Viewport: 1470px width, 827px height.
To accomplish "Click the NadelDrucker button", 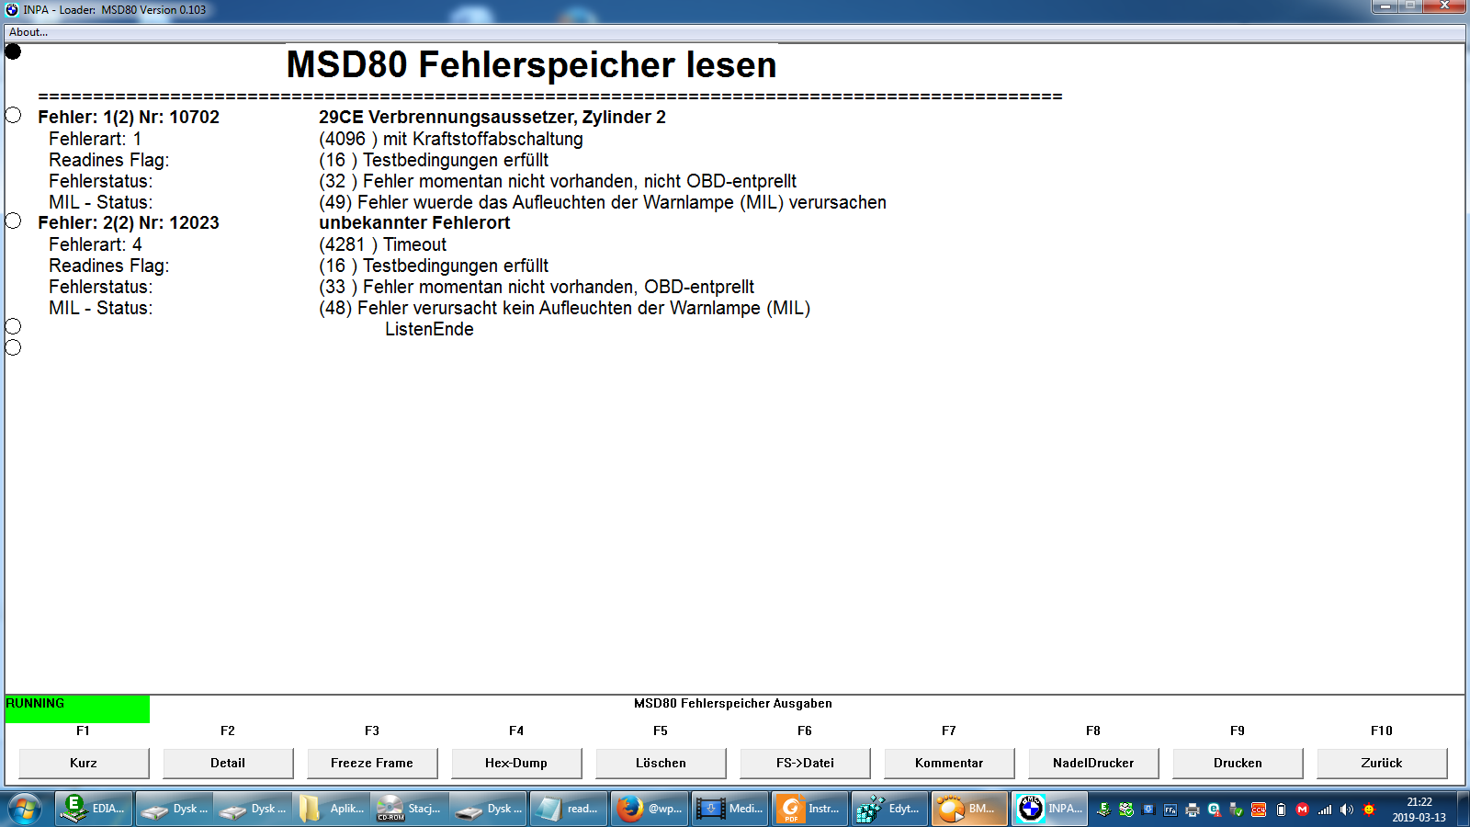I will pyautogui.click(x=1093, y=763).
